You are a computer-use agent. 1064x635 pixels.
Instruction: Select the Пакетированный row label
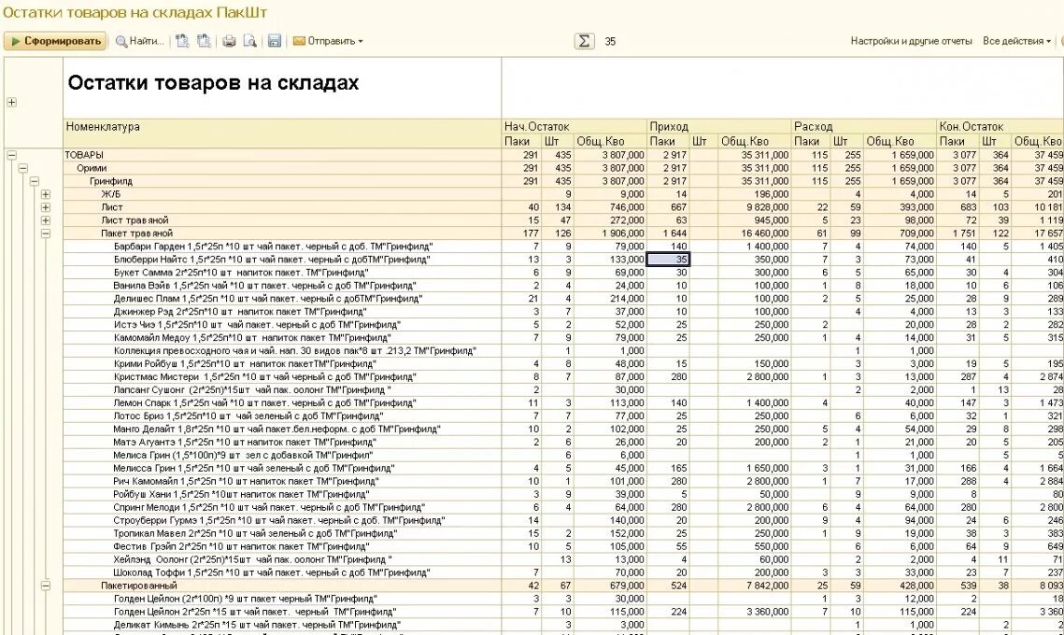click(x=139, y=586)
